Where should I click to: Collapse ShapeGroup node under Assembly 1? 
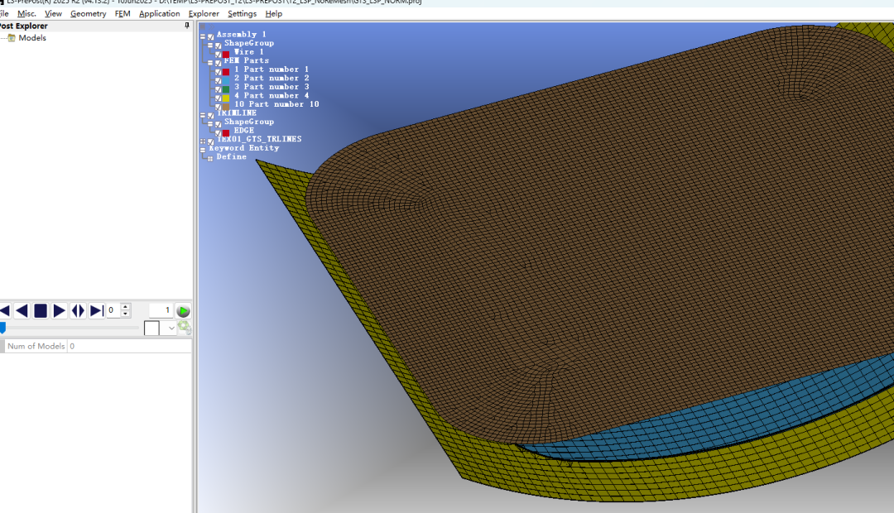tap(209, 45)
